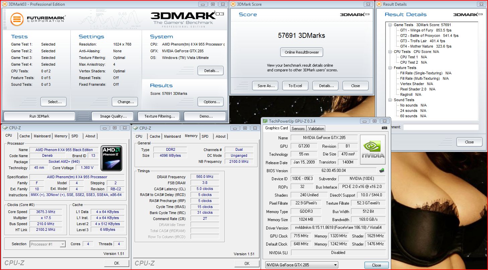Image resolution: width=488 pixels, height=270 pixels.
Task: Click Close button in Result Details
Action: point(469,142)
